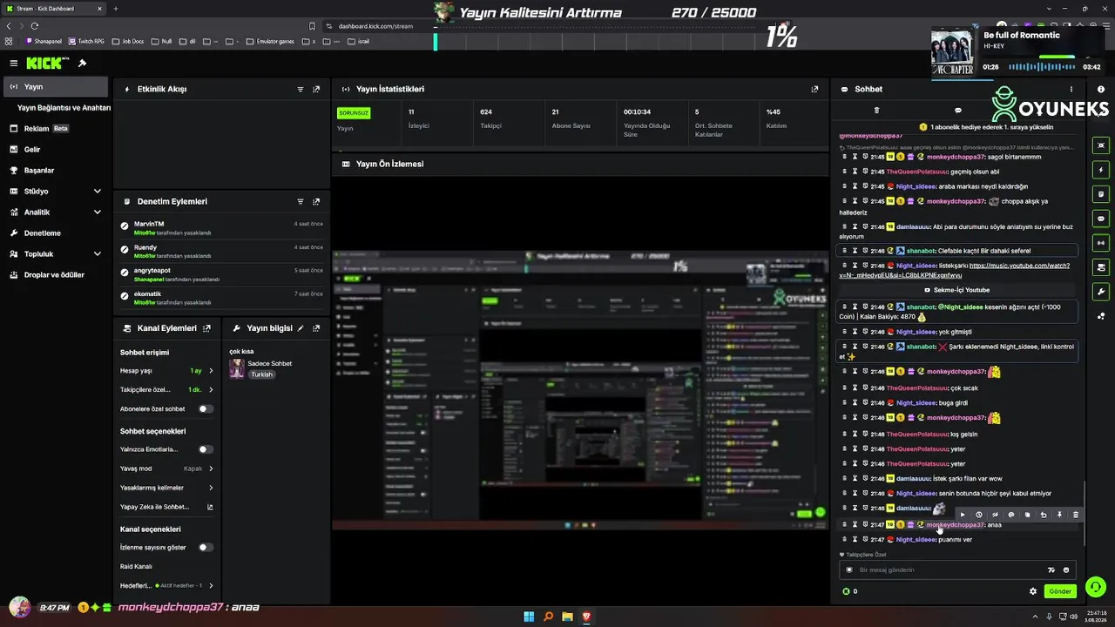Open Takipçilere özel duration options
This screenshot has height=627, width=1115.
pos(166,390)
